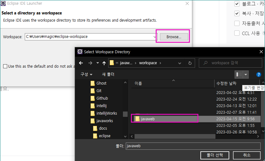Click the date 2023-02-07 오후 11:41 row
This screenshot has height=161, width=265.
coord(236,112)
